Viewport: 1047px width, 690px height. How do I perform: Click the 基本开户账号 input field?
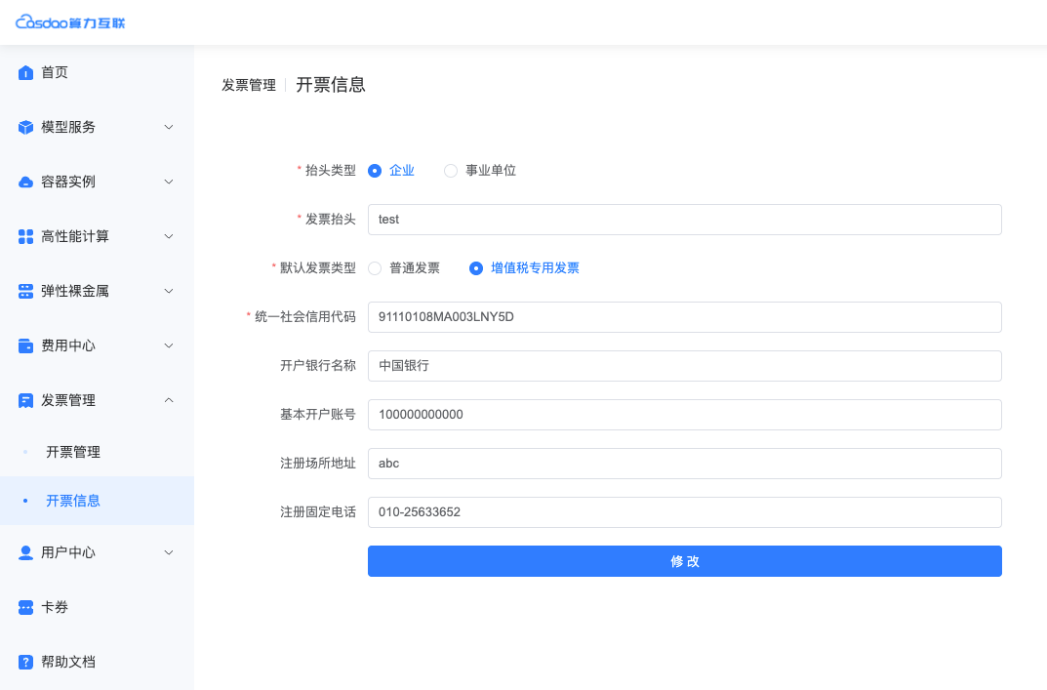(x=684, y=415)
